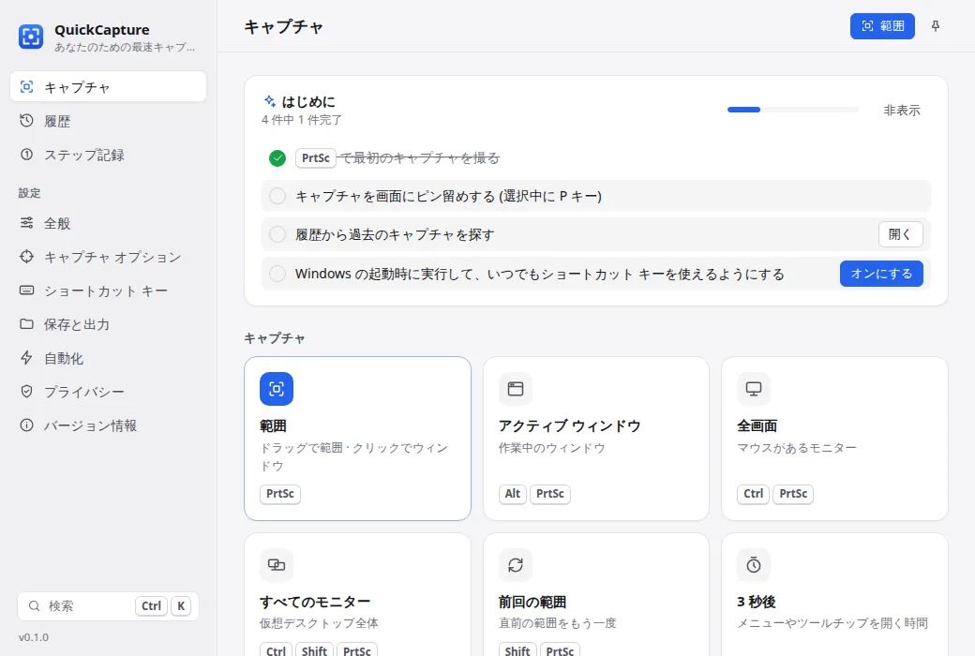Click the すべてのモニター card title
Image resolution: width=975 pixels, height=656 pixels.
pos(315,602)
